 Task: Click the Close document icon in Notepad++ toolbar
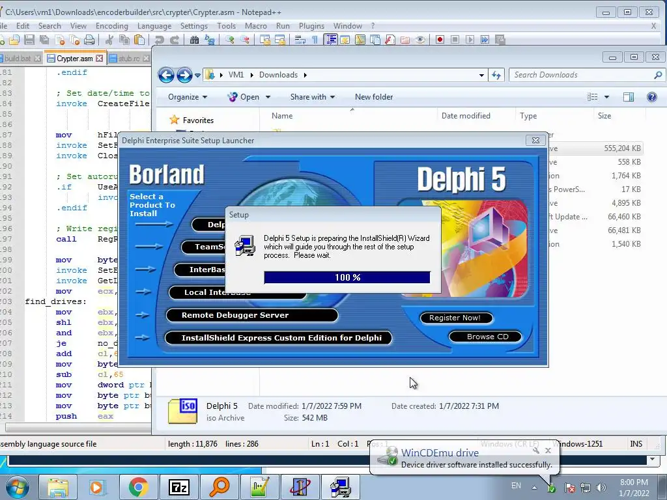click(x=59, y=40)
